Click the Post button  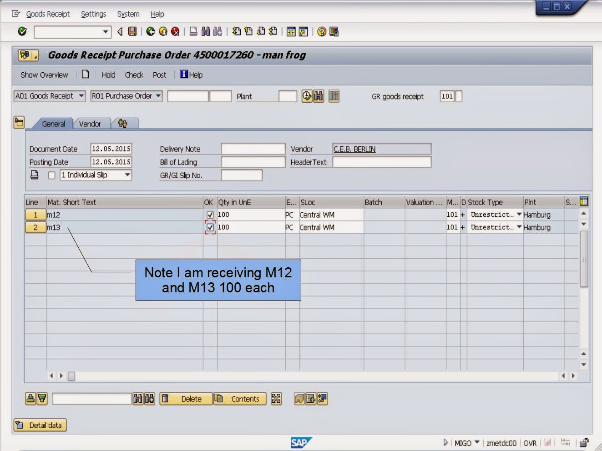pos(159,75)
